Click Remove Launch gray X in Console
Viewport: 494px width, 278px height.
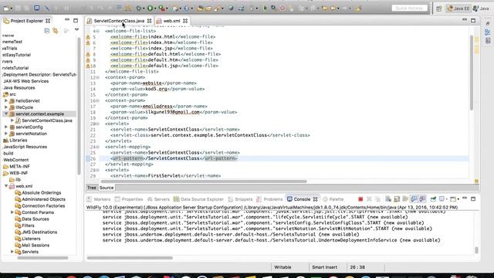pyautogui.click(x=369, y=199)
